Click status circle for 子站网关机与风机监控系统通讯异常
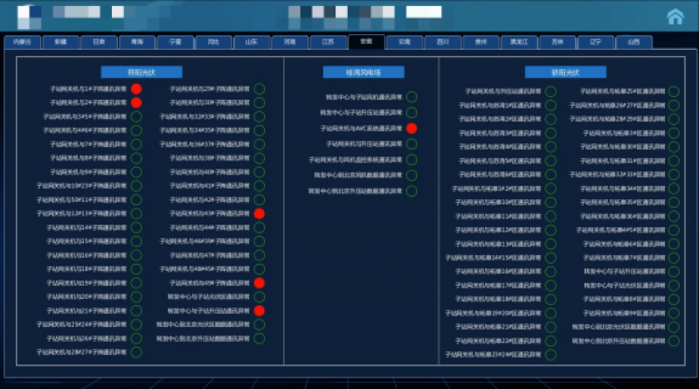This screenshot has width=699, height=389. coord(412,160)
